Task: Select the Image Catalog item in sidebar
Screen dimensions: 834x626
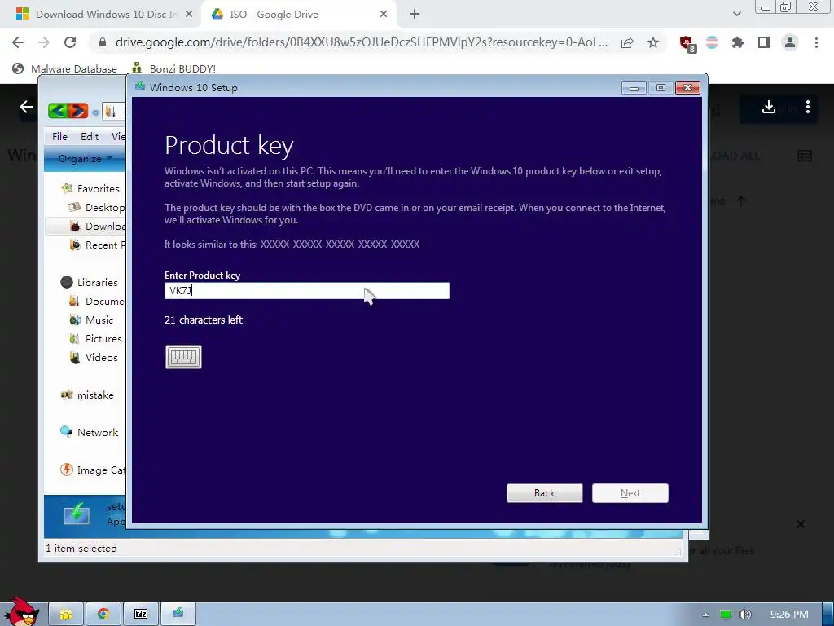Action: 94,470
